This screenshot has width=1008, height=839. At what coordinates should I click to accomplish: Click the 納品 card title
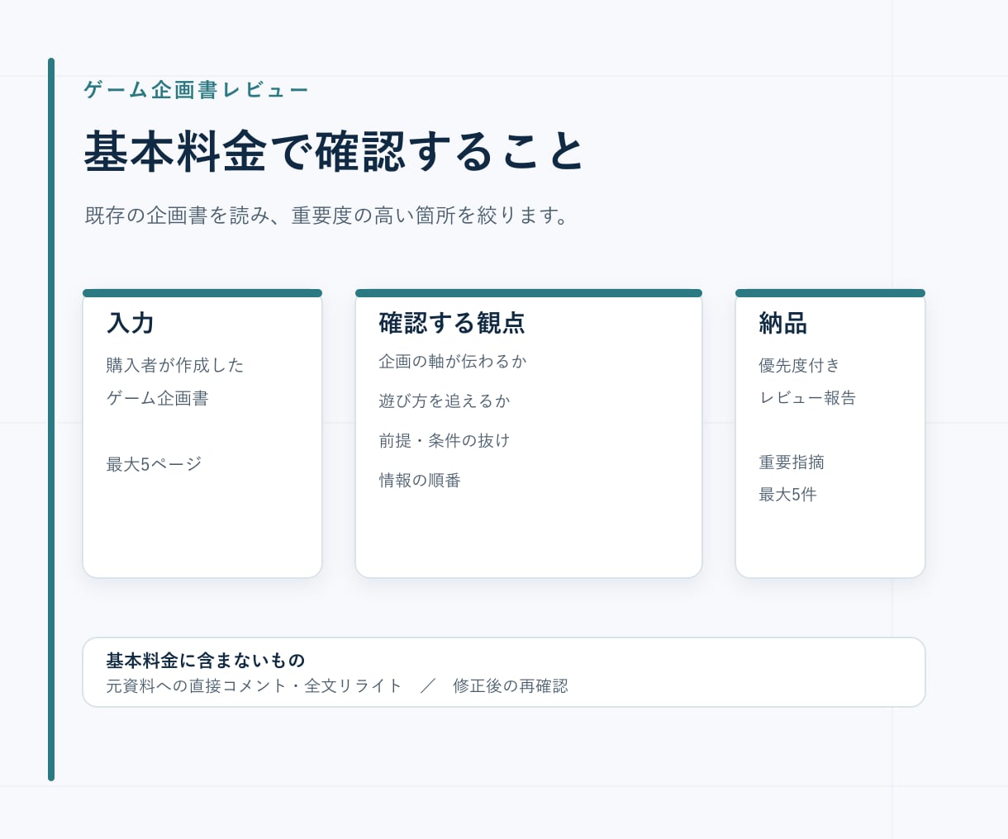click(x=782, y=323)
